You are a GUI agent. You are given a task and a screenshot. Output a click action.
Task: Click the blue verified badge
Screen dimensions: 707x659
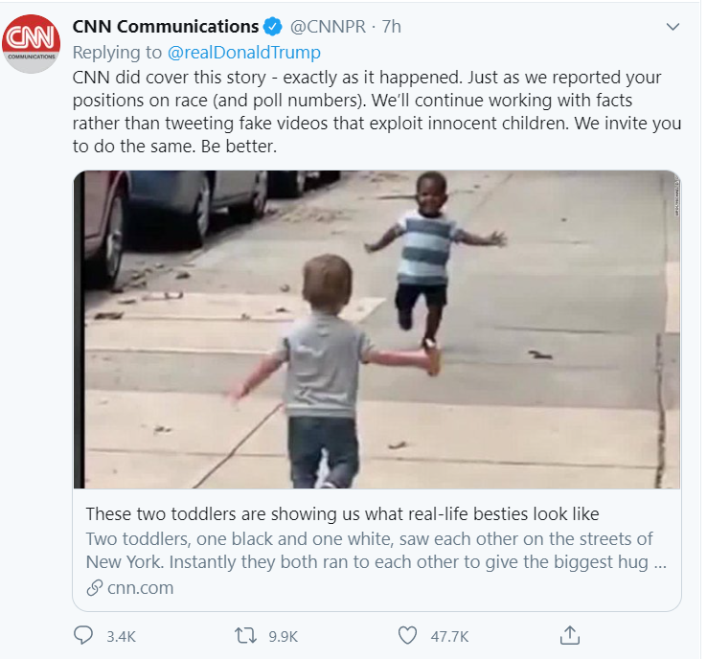[x=273, y=27]
